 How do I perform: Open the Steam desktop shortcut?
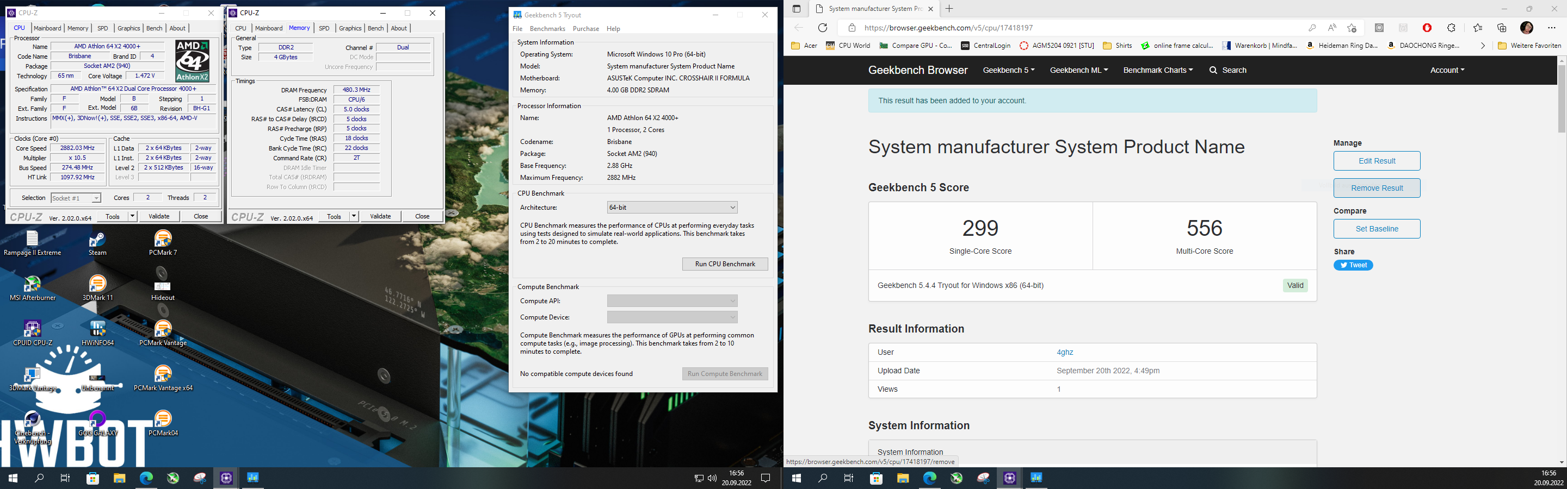click(x=97, y=243)
